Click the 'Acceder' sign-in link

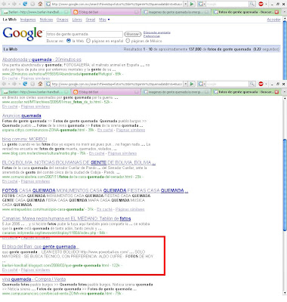coord(273,20)
